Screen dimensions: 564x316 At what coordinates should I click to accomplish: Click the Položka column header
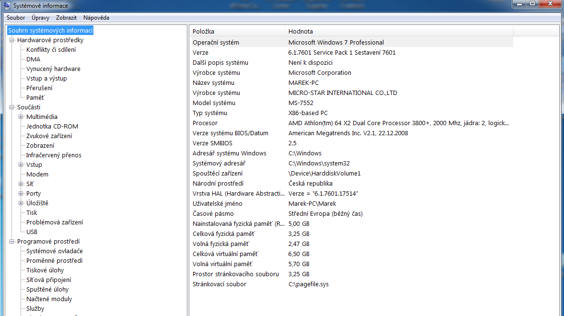(238, 31)
